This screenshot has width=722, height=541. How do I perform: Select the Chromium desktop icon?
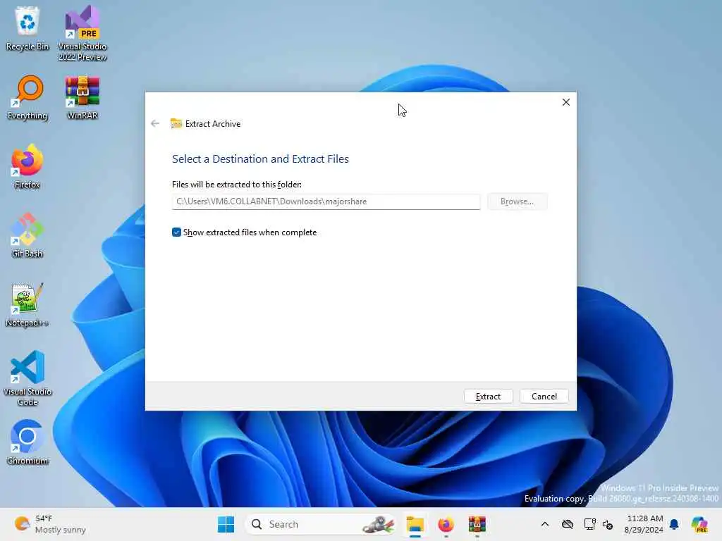point(27,442)
